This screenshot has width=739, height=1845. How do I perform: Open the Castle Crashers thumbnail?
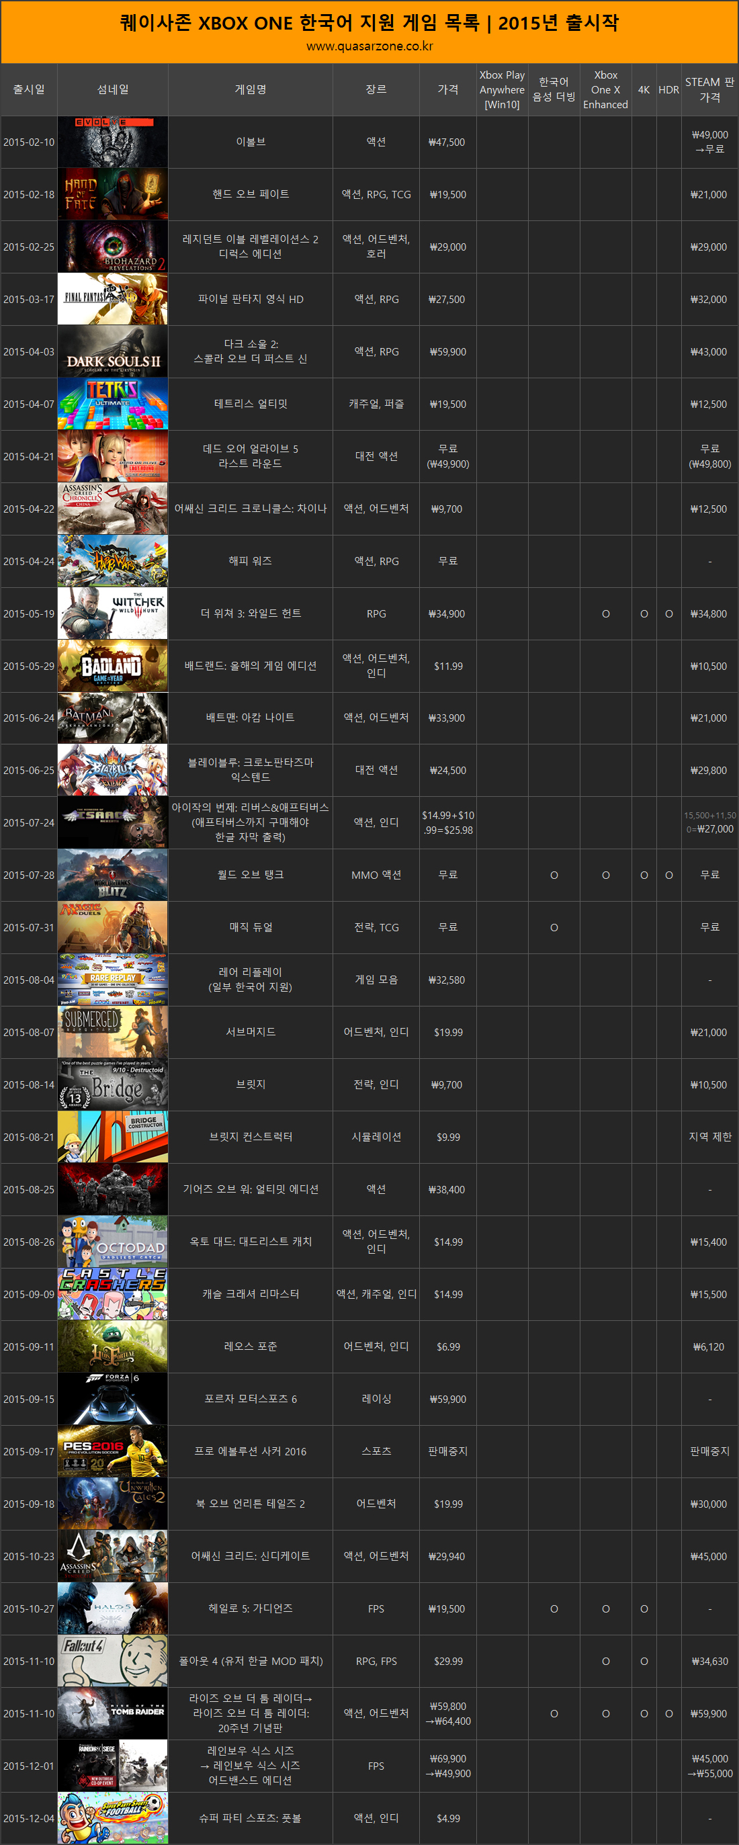click(x=113, y=1293)
